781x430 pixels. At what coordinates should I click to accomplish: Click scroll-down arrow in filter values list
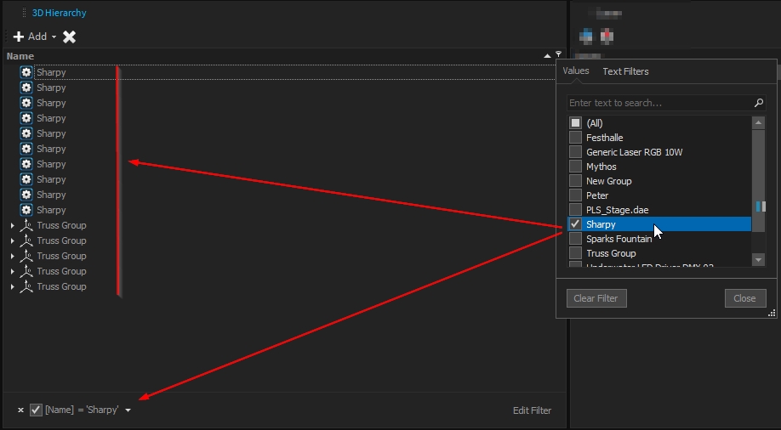[758, 259]
